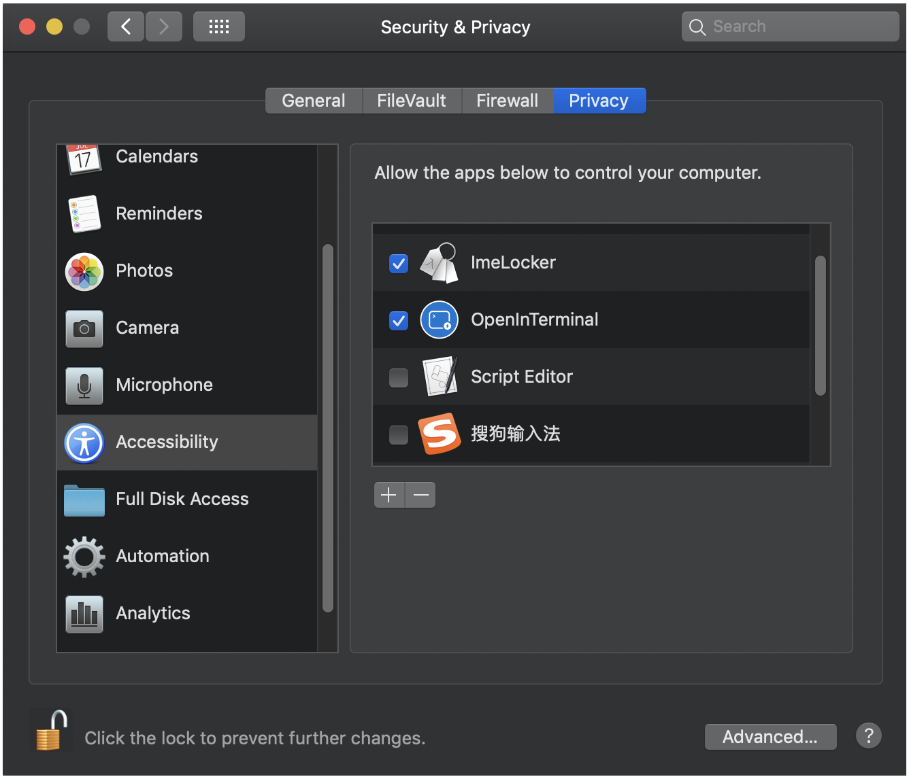
Task: Click the lock to prevent changes
Action: (52, 730)
